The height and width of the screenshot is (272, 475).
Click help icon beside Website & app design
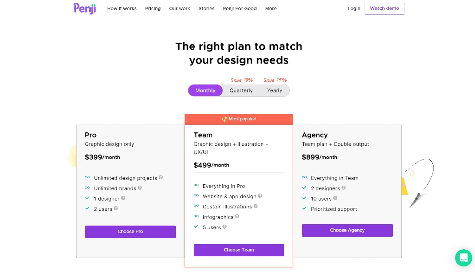260,196
